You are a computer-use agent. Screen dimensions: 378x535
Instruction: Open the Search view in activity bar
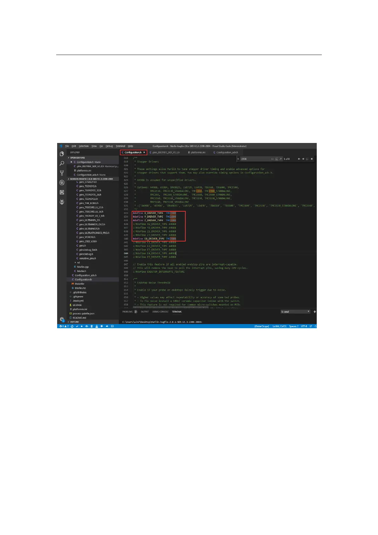click(62, 163)
